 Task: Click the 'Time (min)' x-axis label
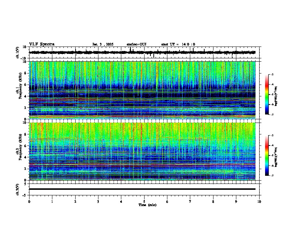pyautogui.click(x=147, y=205)
